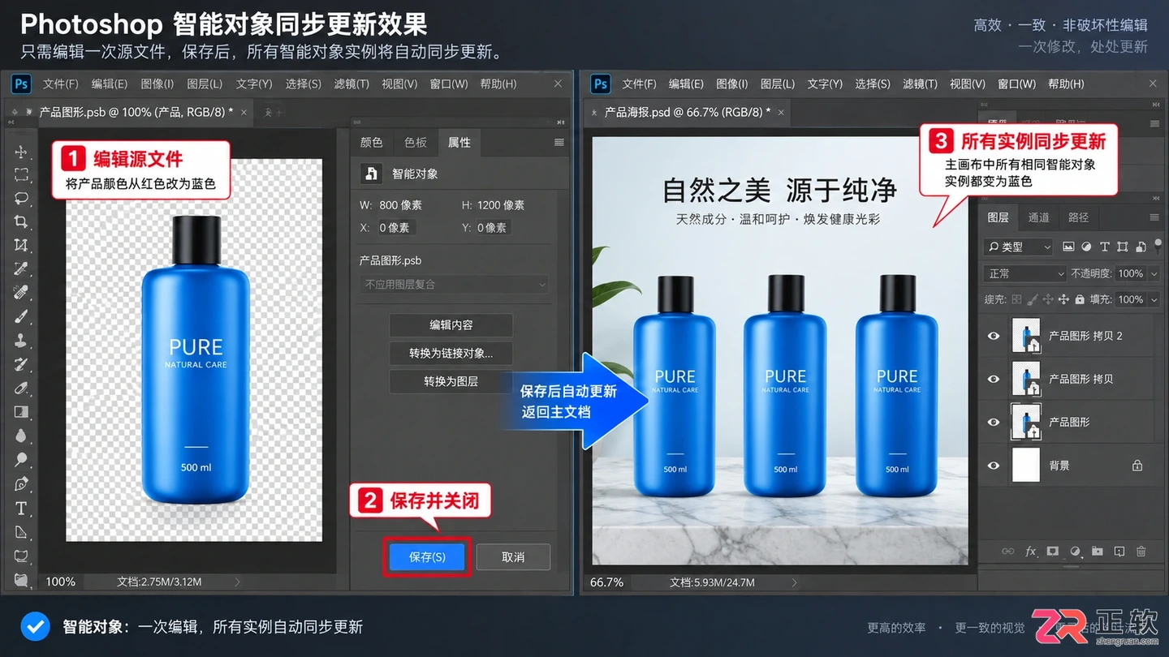
Task: Open the 属性 panel options menu
Action: [x=559, y=142]
